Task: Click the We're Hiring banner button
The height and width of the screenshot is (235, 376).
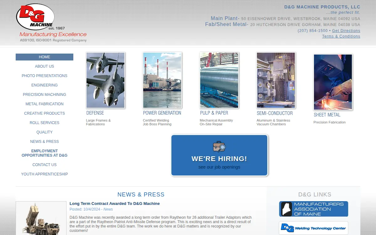Action: tap(219, 155)
